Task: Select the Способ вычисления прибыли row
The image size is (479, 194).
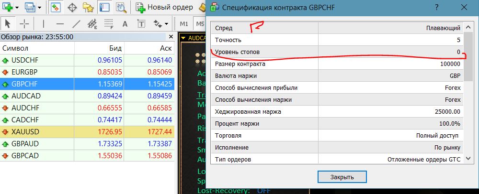Action: click(338, 88)
